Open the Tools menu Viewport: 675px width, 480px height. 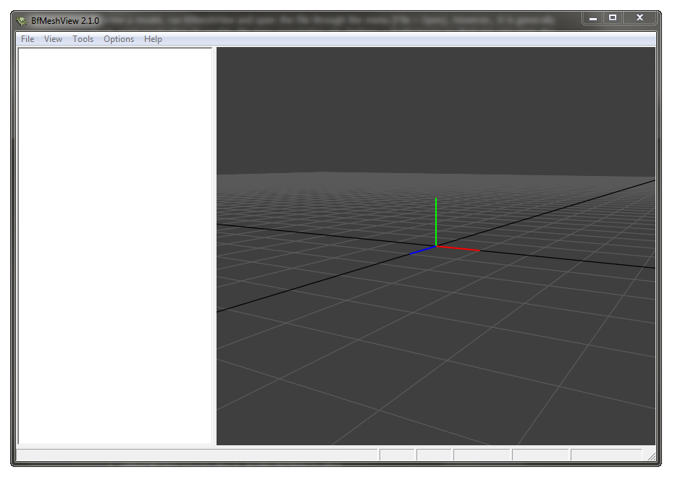pyautogui.click(x=83, y=39)
